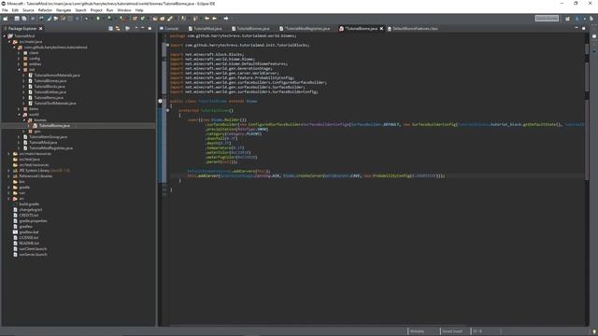Open the File menu

click(5, 10)
